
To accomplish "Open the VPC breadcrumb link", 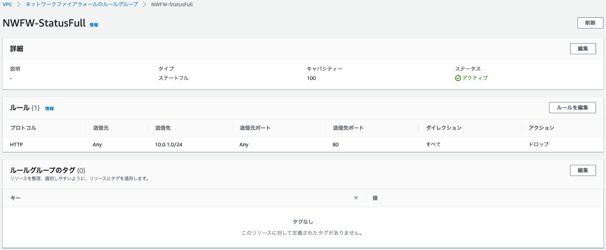I will click(x=7, y=4).
